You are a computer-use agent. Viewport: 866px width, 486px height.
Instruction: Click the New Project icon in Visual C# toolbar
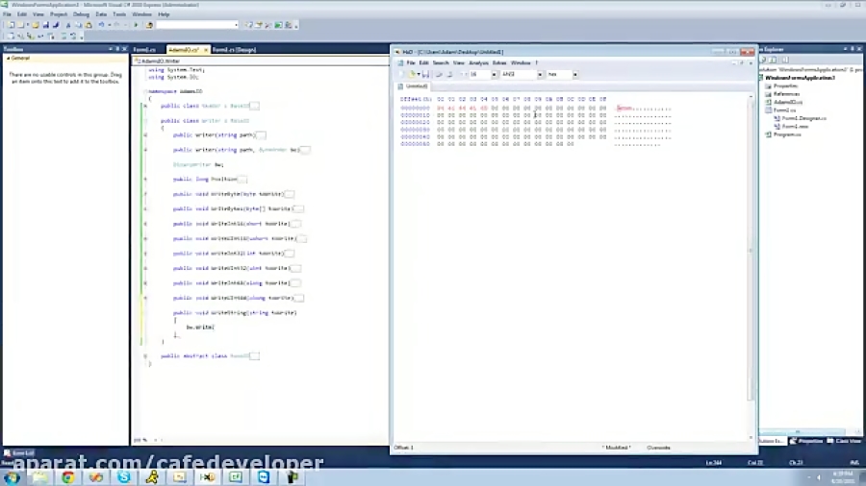click(11, 25)
